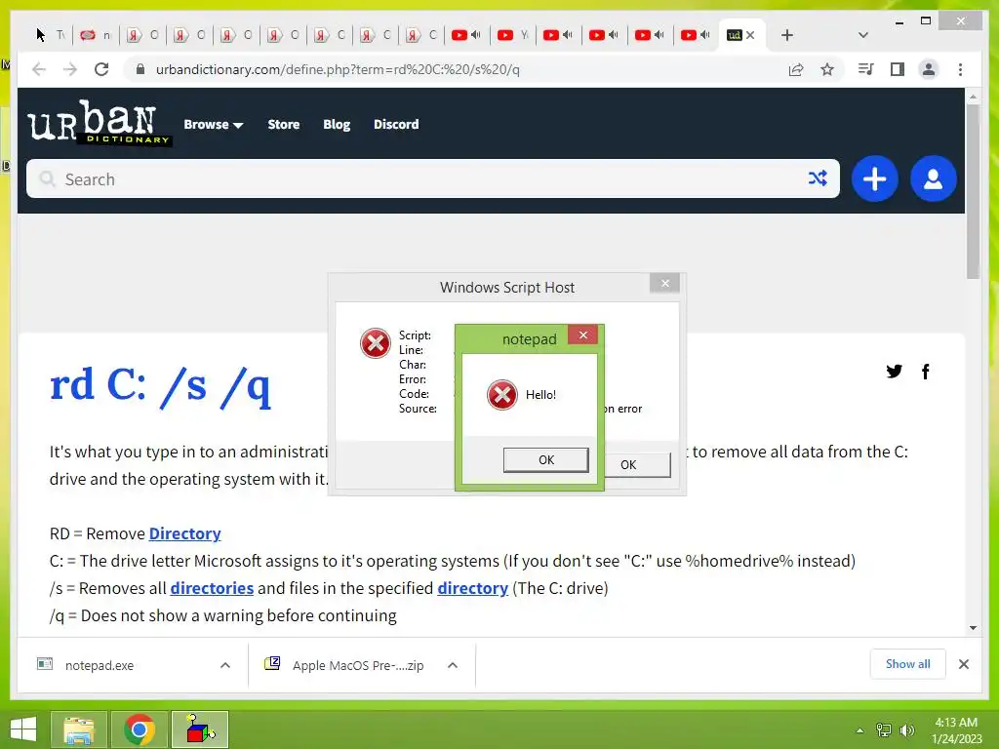Click the Urban Dictionary logo
This screenshot has width=999, height=749.
[x=100, y=123]
